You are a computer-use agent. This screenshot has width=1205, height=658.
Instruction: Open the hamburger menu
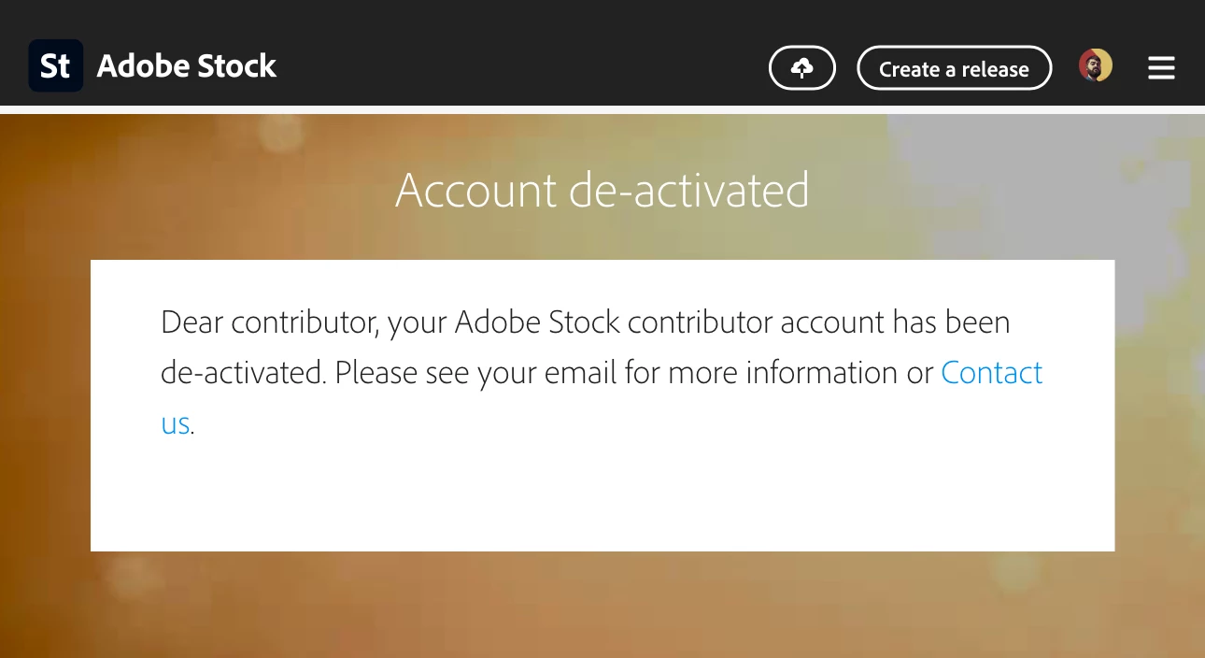(1161, 68)
